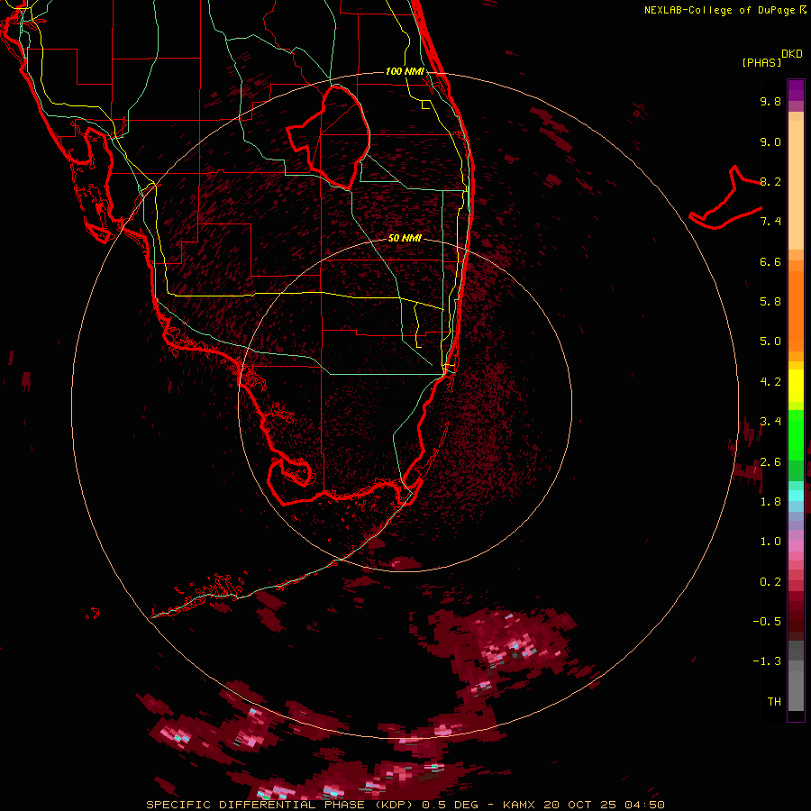Click the 1.0 value on color scale
Image resolution: width=811 pixels, height=811 pixels.
pyautogui.click(x=770, y=542)
